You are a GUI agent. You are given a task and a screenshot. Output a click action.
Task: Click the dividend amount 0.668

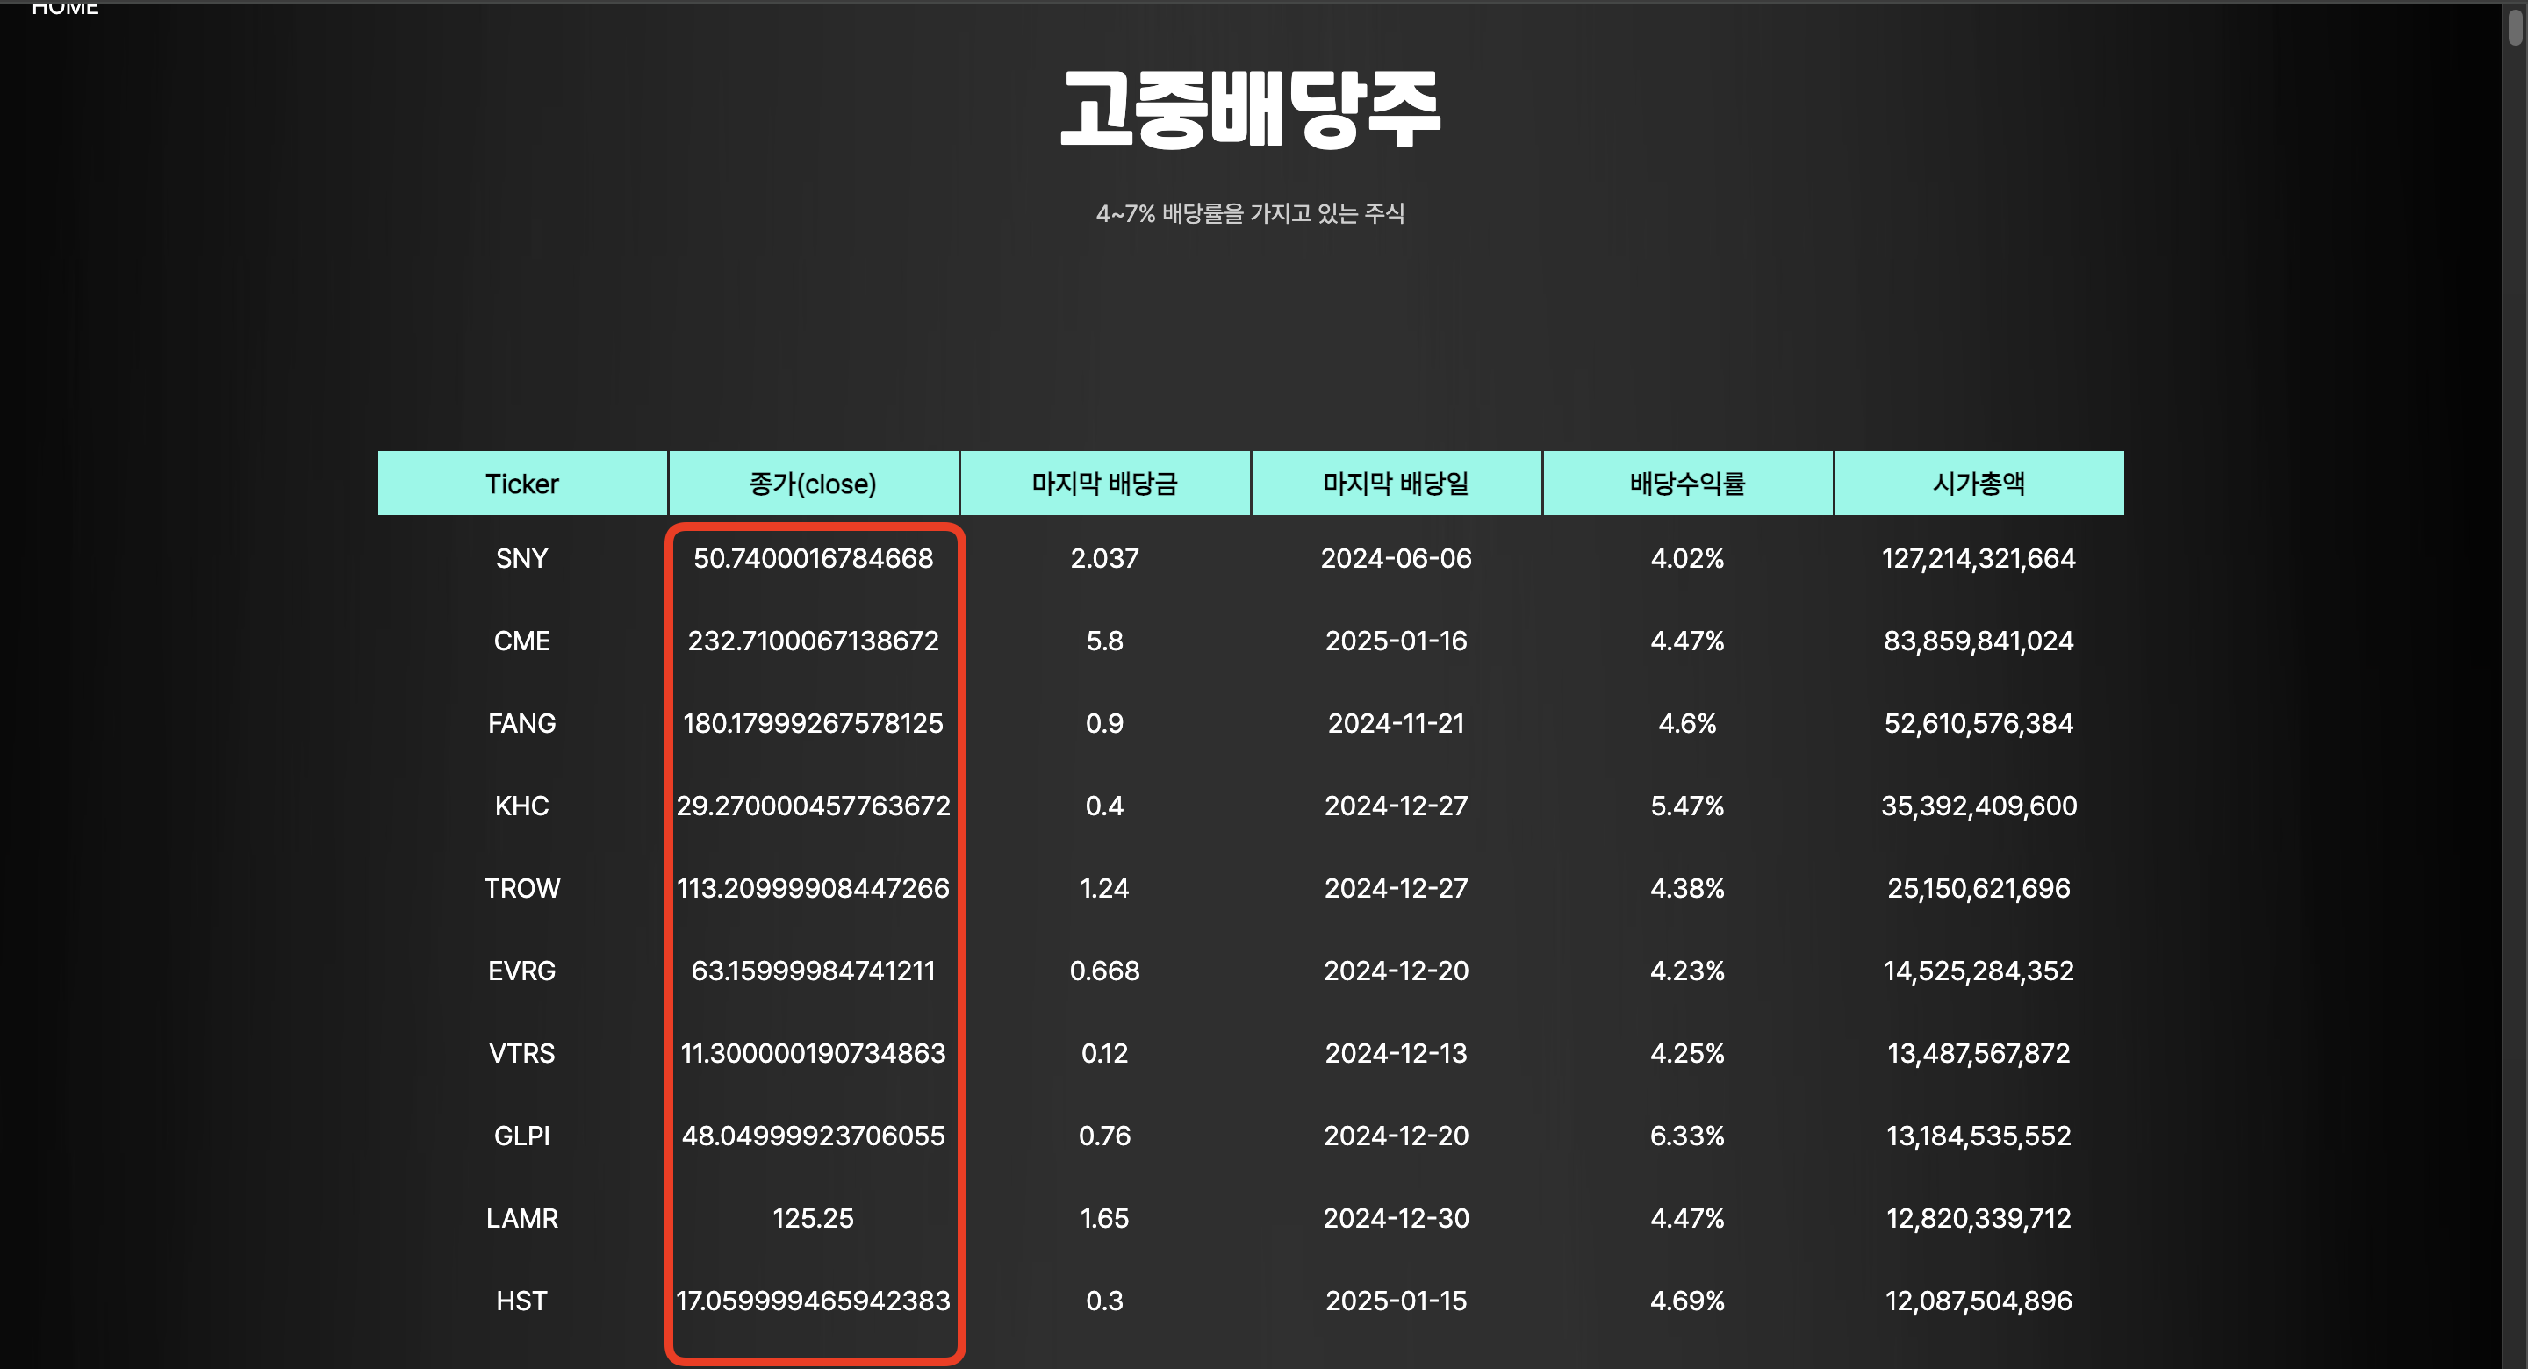coord(1105,971)
